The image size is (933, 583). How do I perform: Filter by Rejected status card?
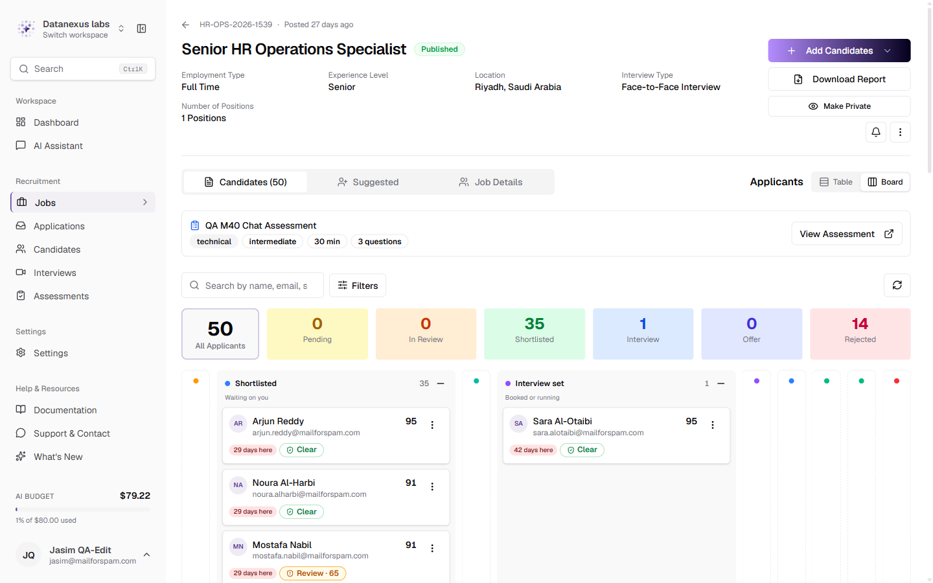[x=860, y=334]
